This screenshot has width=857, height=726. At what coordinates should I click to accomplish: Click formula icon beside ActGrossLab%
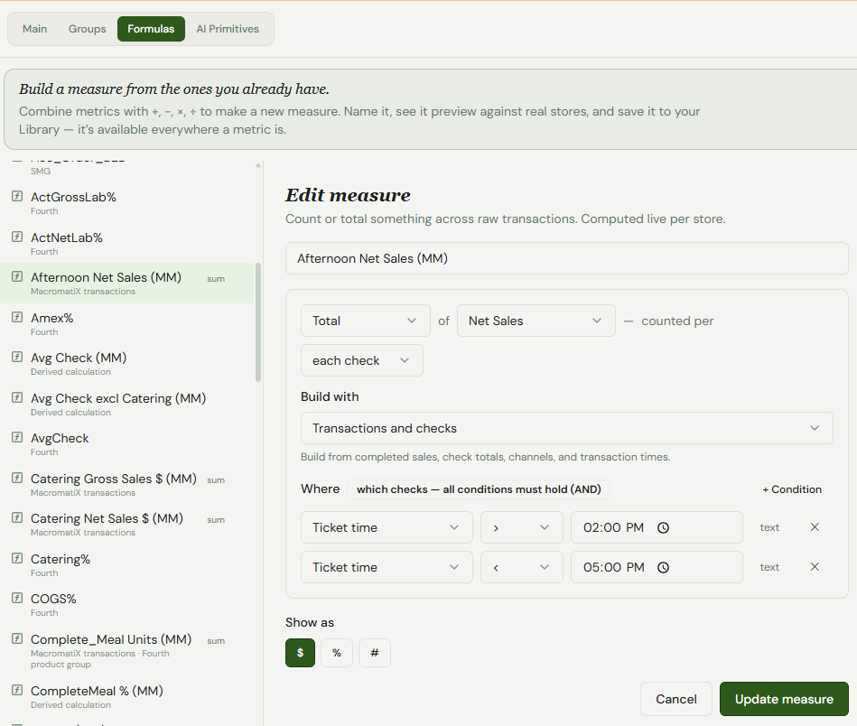click(17, 196)
